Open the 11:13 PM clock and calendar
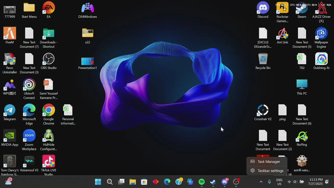Screen dimensions: 334x188 [x=315, y=182]
